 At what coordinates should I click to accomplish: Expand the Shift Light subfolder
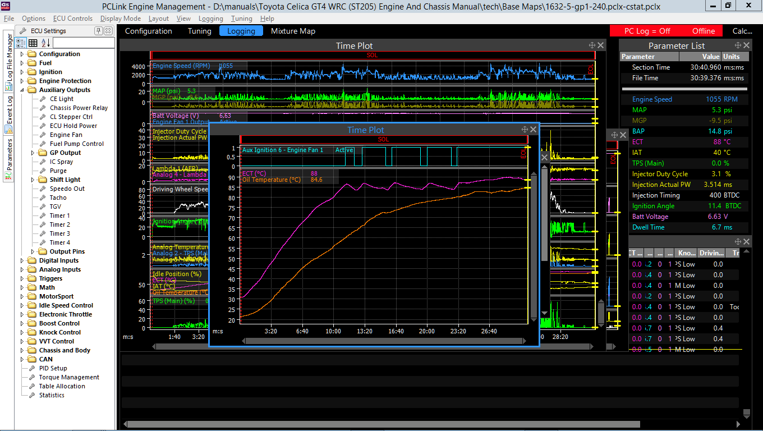point(33,180)
